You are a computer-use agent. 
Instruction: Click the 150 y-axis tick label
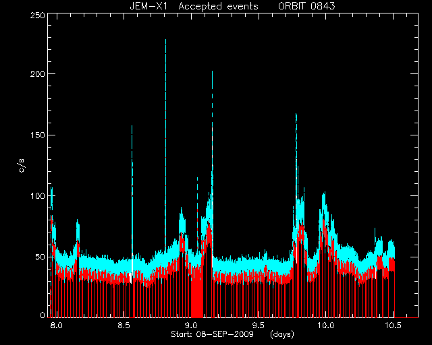(38, 135)
